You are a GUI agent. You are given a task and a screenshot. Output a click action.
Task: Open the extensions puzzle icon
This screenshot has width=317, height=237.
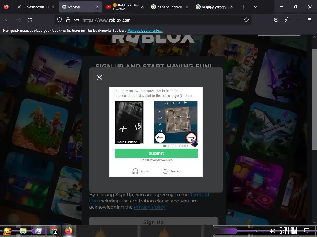[287, 20]
